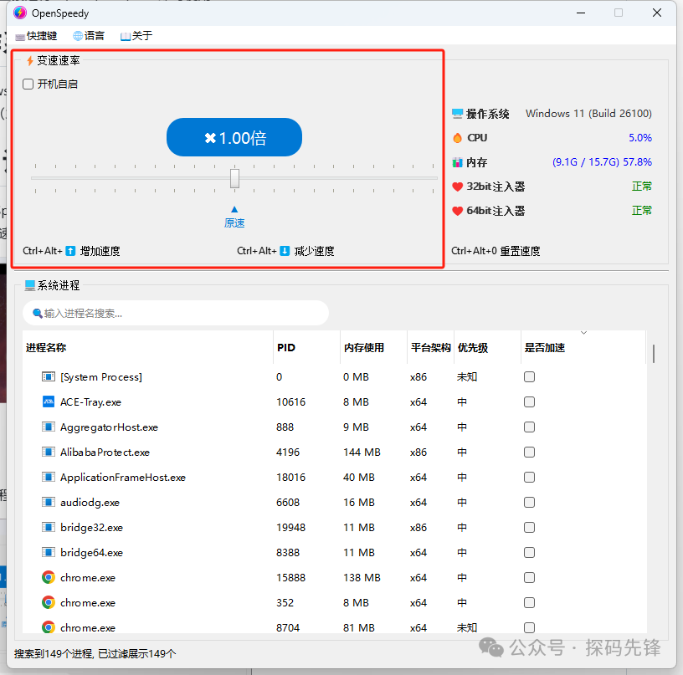Viewport: 683px width, 675px height.
Task: Click the search magnifier icon
Action: tap(38, 314)
